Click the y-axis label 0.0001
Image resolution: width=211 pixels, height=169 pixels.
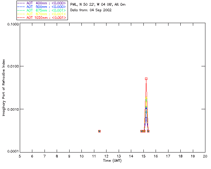click(13, 152)
